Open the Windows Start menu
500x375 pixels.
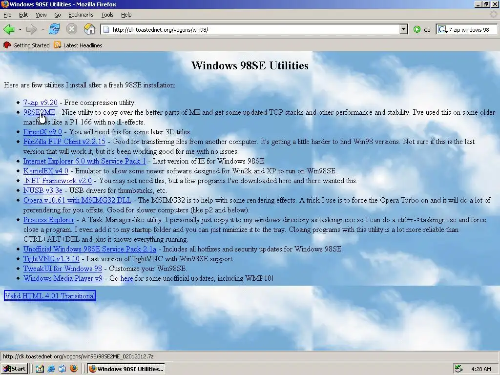pos(14,369)
